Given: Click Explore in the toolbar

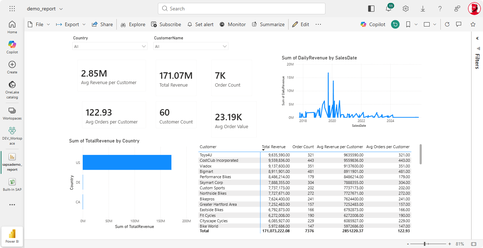Looking at the screenshot, I should (x=133, y=24).
